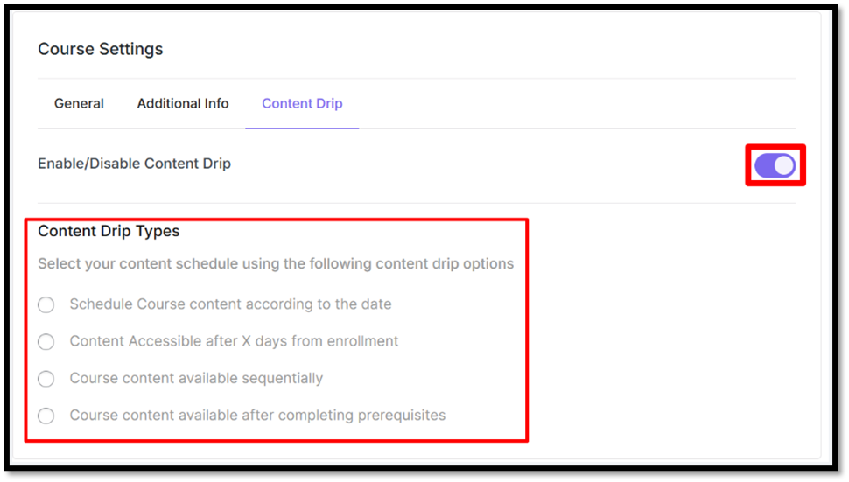Select the Content Drip tab

tap(302, 103)
